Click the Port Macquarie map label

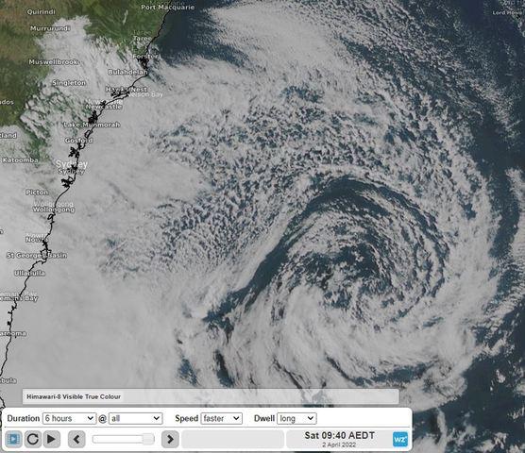168,7
